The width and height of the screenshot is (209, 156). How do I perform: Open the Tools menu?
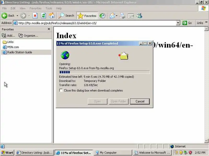pyautogui.click(x=49, y=8)
